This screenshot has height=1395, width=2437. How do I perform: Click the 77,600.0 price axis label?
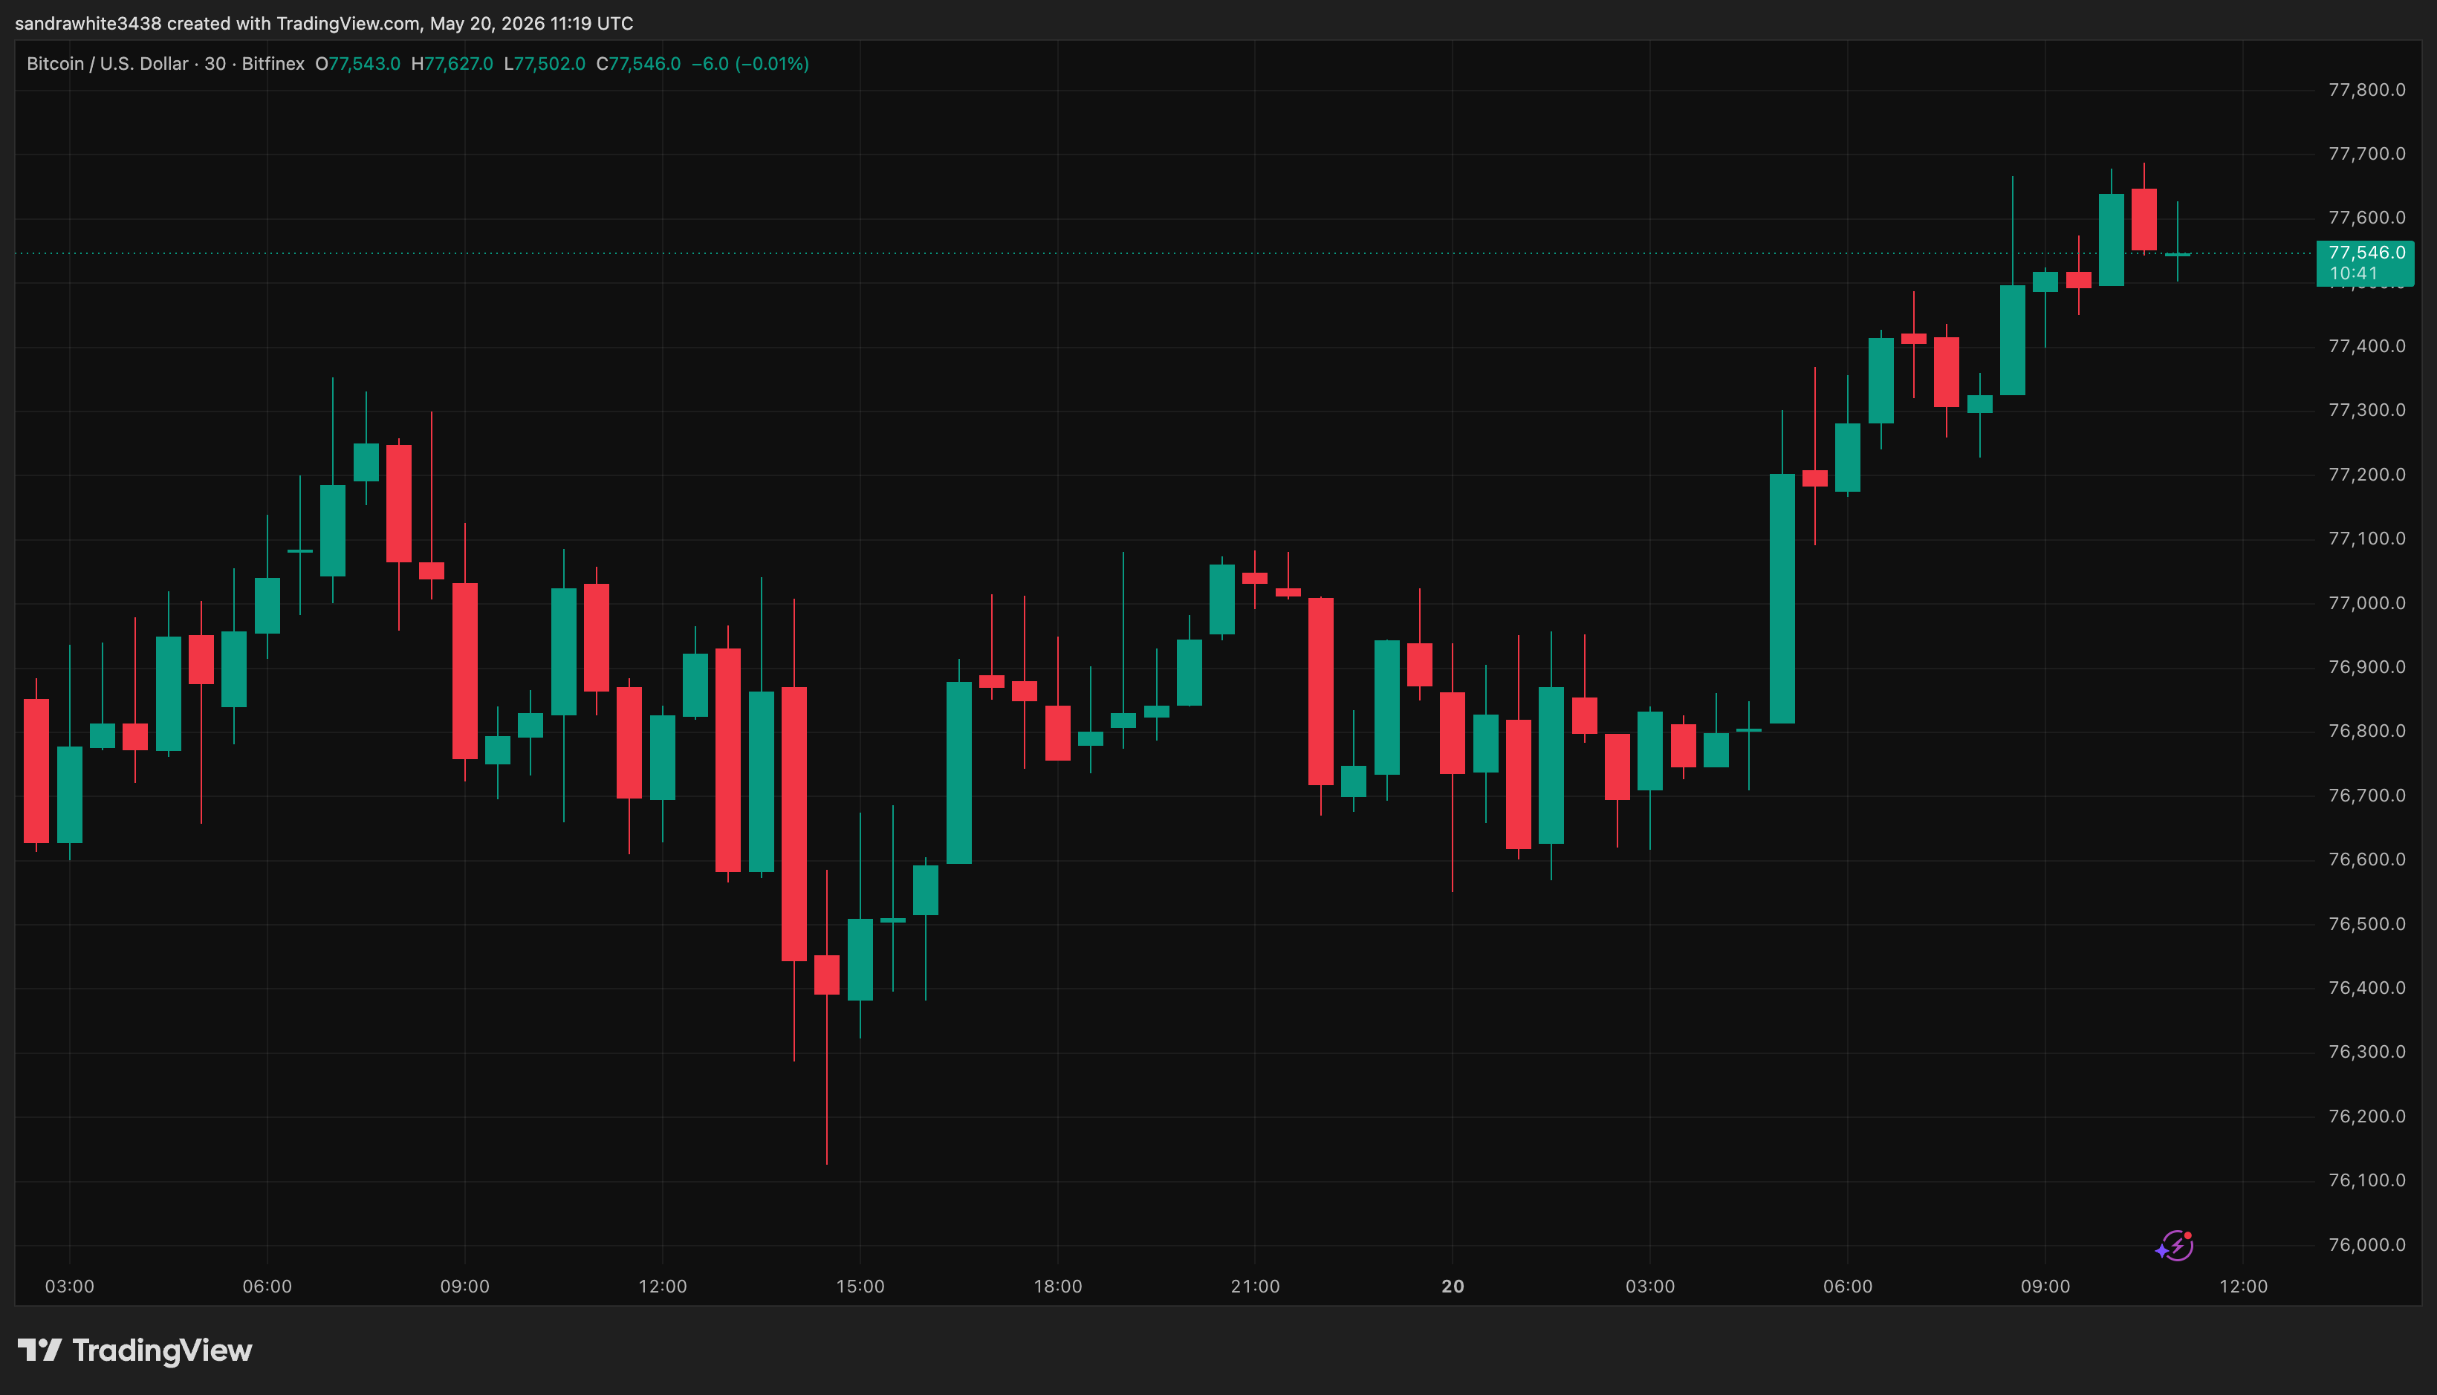tap(2366, 218)
